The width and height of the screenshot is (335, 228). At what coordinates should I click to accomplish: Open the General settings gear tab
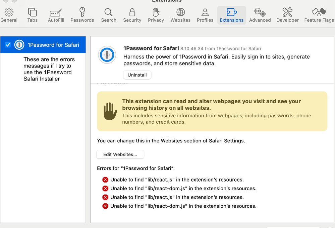9,15
